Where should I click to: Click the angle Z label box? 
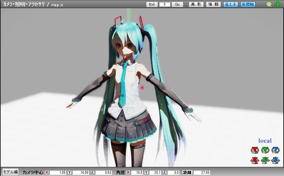(165, 172)
